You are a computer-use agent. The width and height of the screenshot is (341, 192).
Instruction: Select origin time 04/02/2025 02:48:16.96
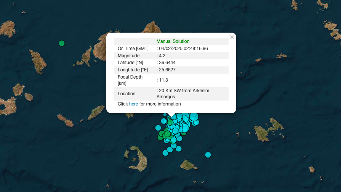pyautogui.click(x=183, y=49)
